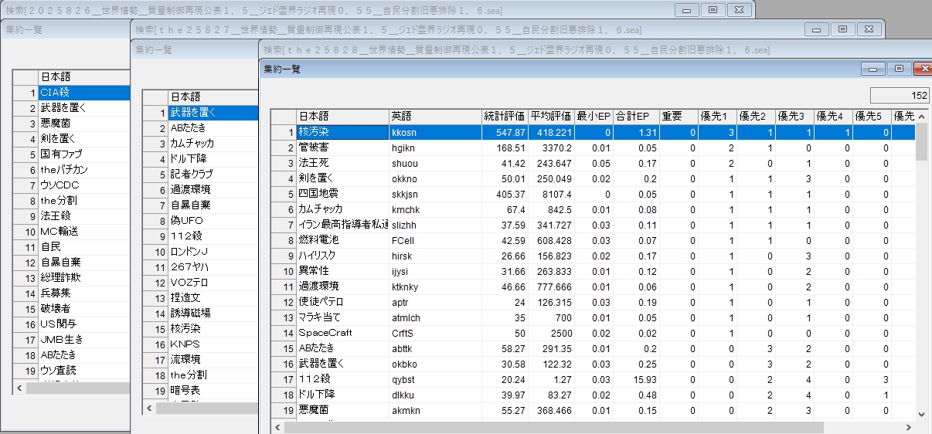This screenshot has width=932, height=434.
Task: Click the front table's vertical scrollbar up arrow
Action: point(921,117)
